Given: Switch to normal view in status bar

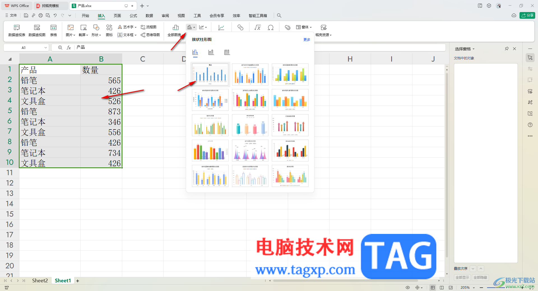Looking at the screenshot, I should coord(433,288).
